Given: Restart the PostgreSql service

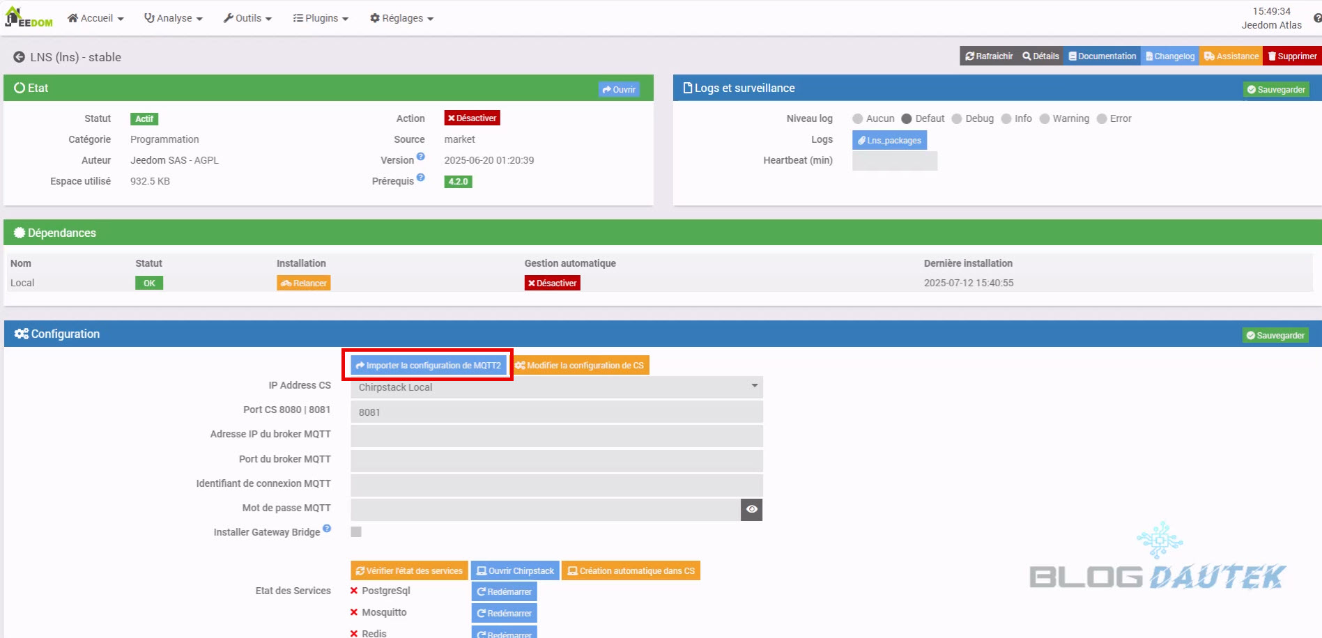Looking at the screenshot, I should (x=504, y=591).
